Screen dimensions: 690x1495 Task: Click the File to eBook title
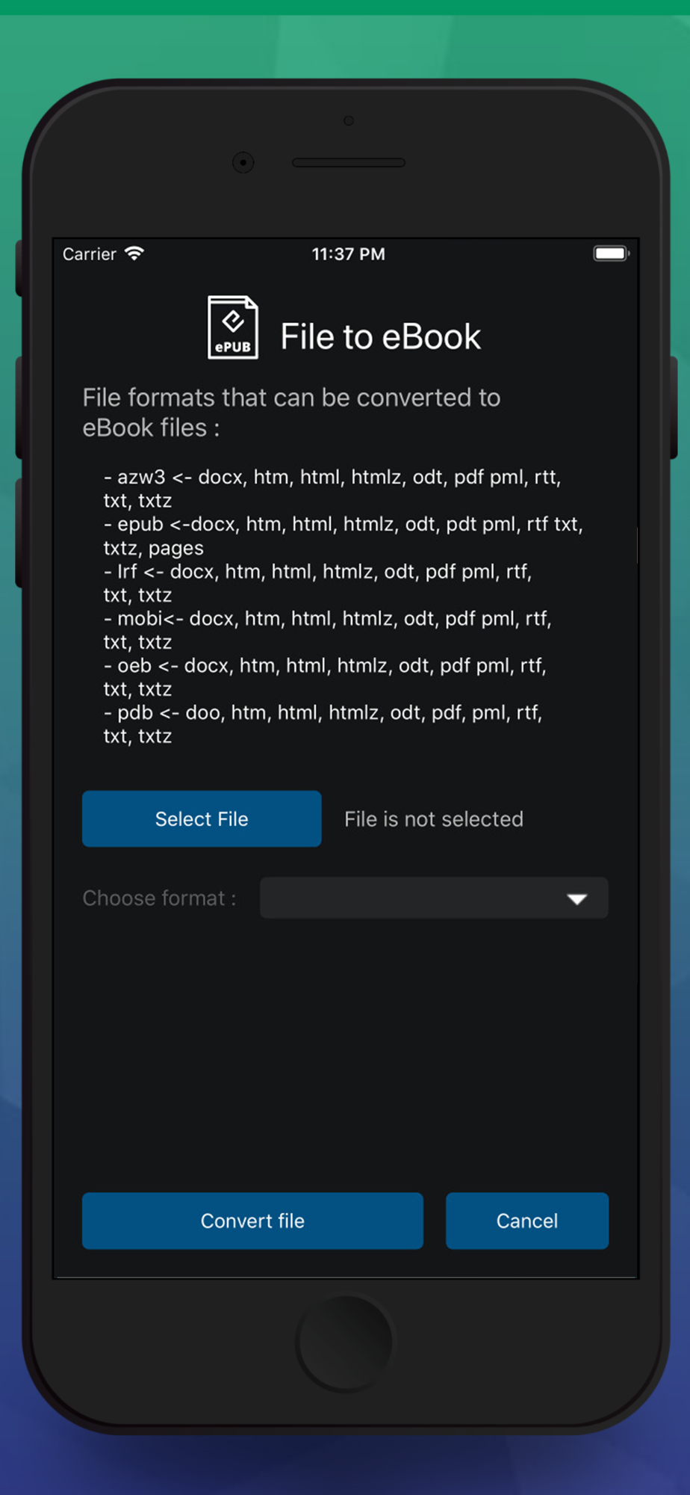tap(380, 336)
